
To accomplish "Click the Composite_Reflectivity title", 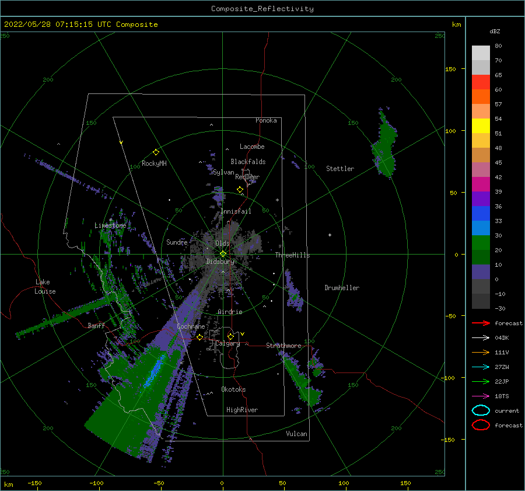I will click(x=262, y=9).
